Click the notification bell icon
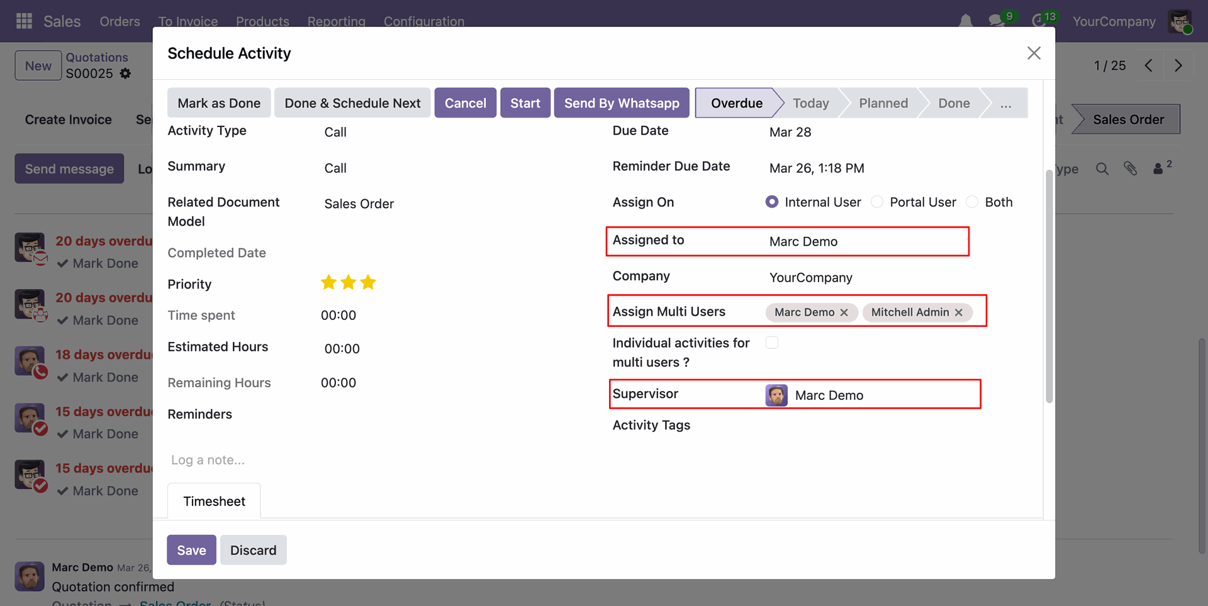This screenshot has width=1208, height=606. click(965, 21)
